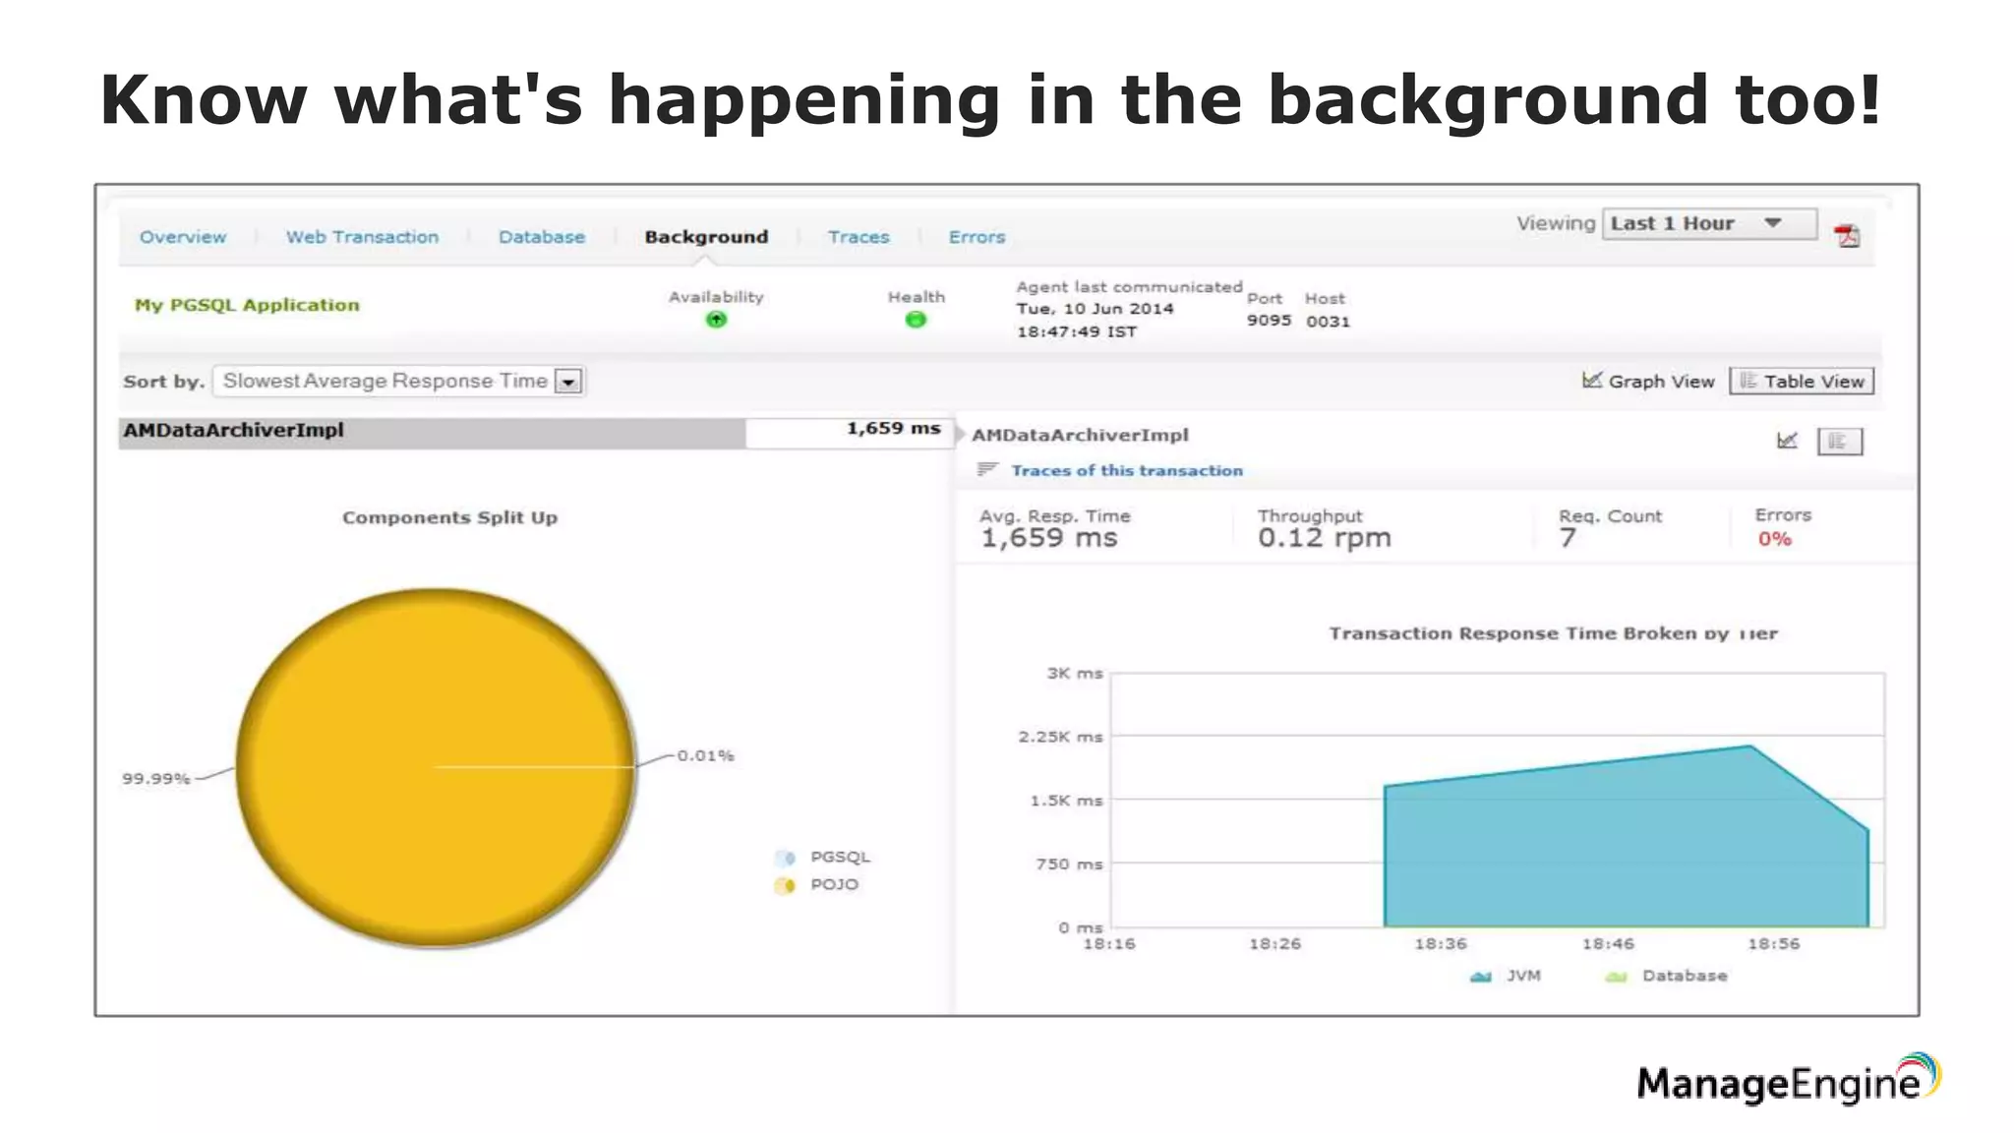Screen dimensions: 2014x1133
Task: Click the JVM legend icon
Action: pos(1480,976)
